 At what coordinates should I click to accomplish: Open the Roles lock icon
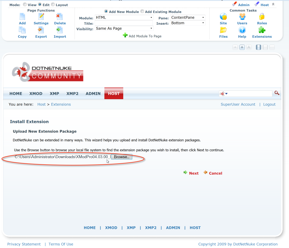click(262, 17)
